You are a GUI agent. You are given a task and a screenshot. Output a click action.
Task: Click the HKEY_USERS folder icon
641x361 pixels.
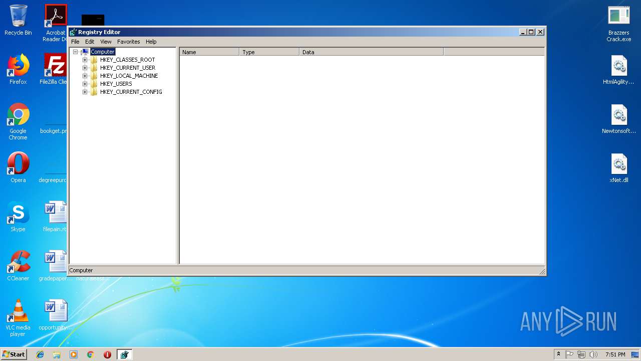click(94, 84)
